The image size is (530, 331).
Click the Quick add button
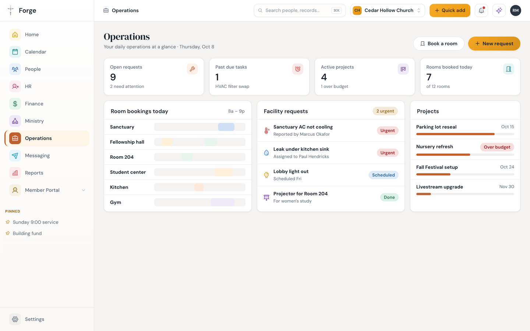point(450,10)
